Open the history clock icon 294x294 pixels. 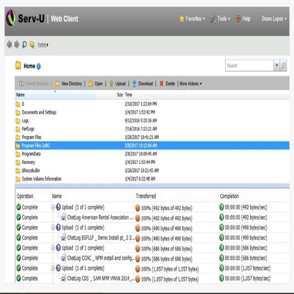24,45
